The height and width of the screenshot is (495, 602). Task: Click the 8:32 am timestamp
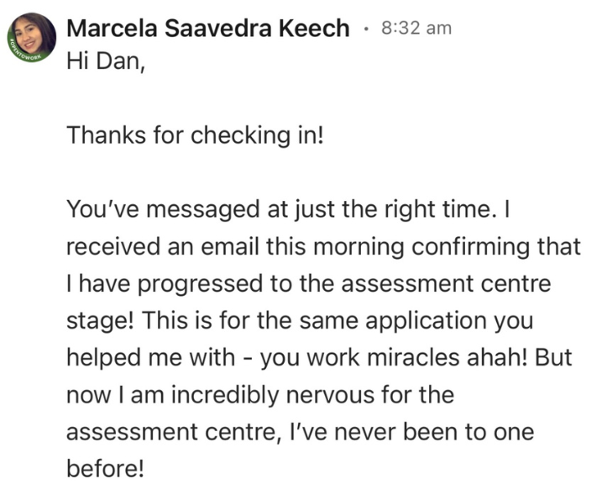(x=416, y=28)
